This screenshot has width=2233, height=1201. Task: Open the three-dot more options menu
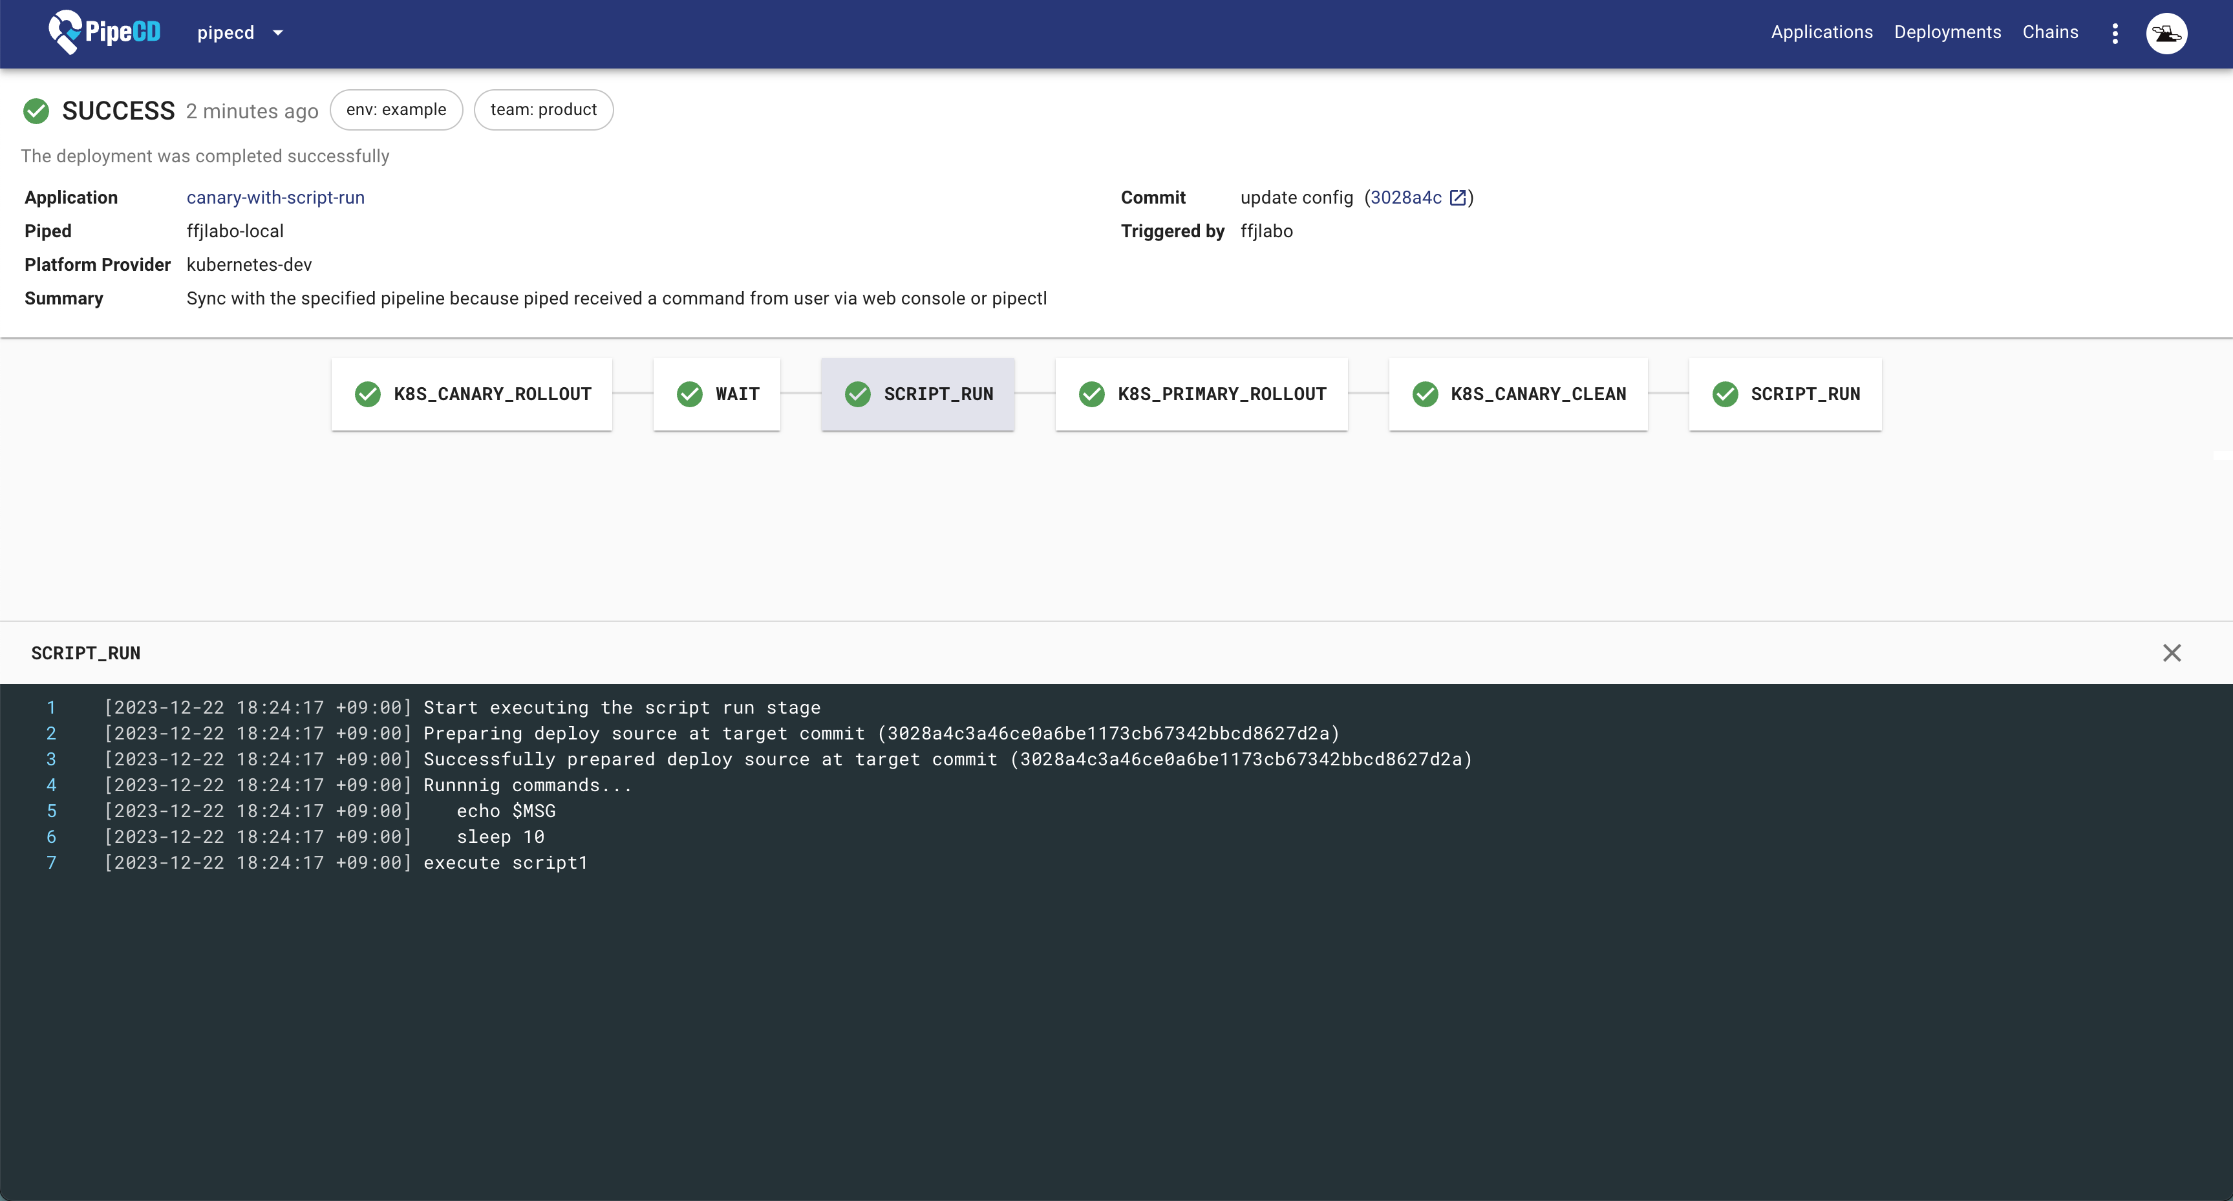(2115, 33)
